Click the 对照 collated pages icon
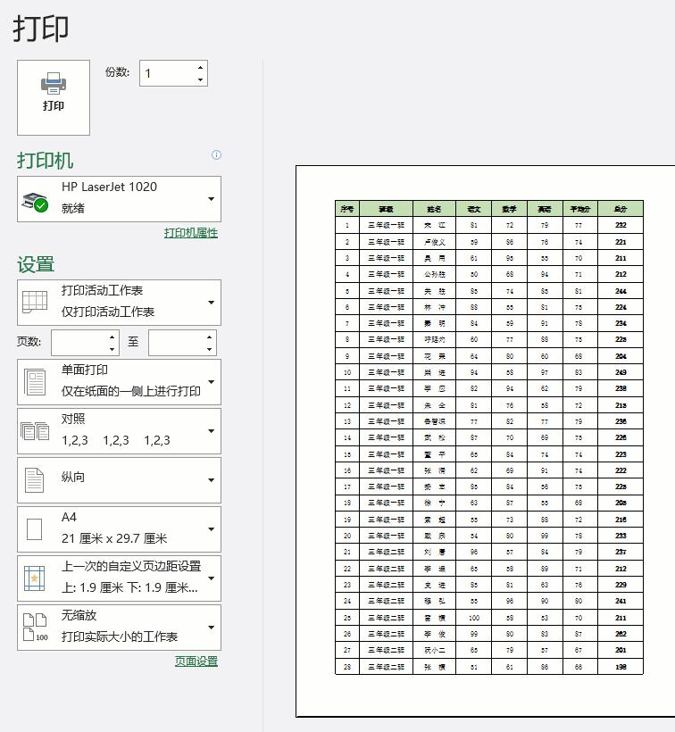The image size is (675, 732). [x=35, y=431]
